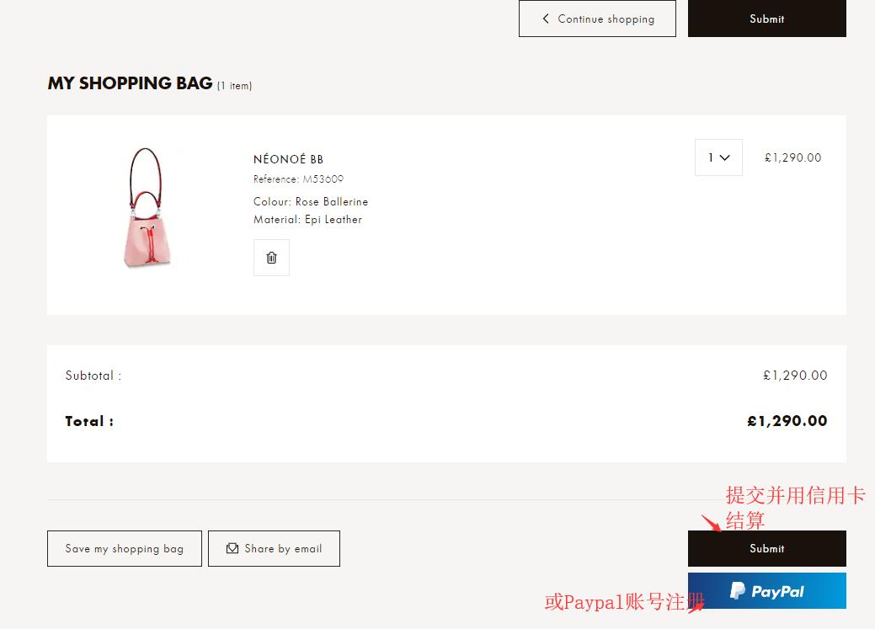
Task: Click Save my shopping bag
Action: 125,549
